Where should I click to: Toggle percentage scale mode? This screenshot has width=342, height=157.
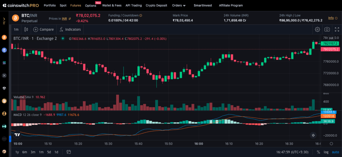(318, 152)
